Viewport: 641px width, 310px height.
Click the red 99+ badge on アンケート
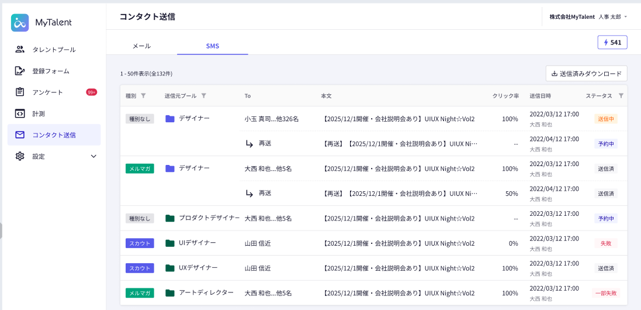click(x=91, y=92)
